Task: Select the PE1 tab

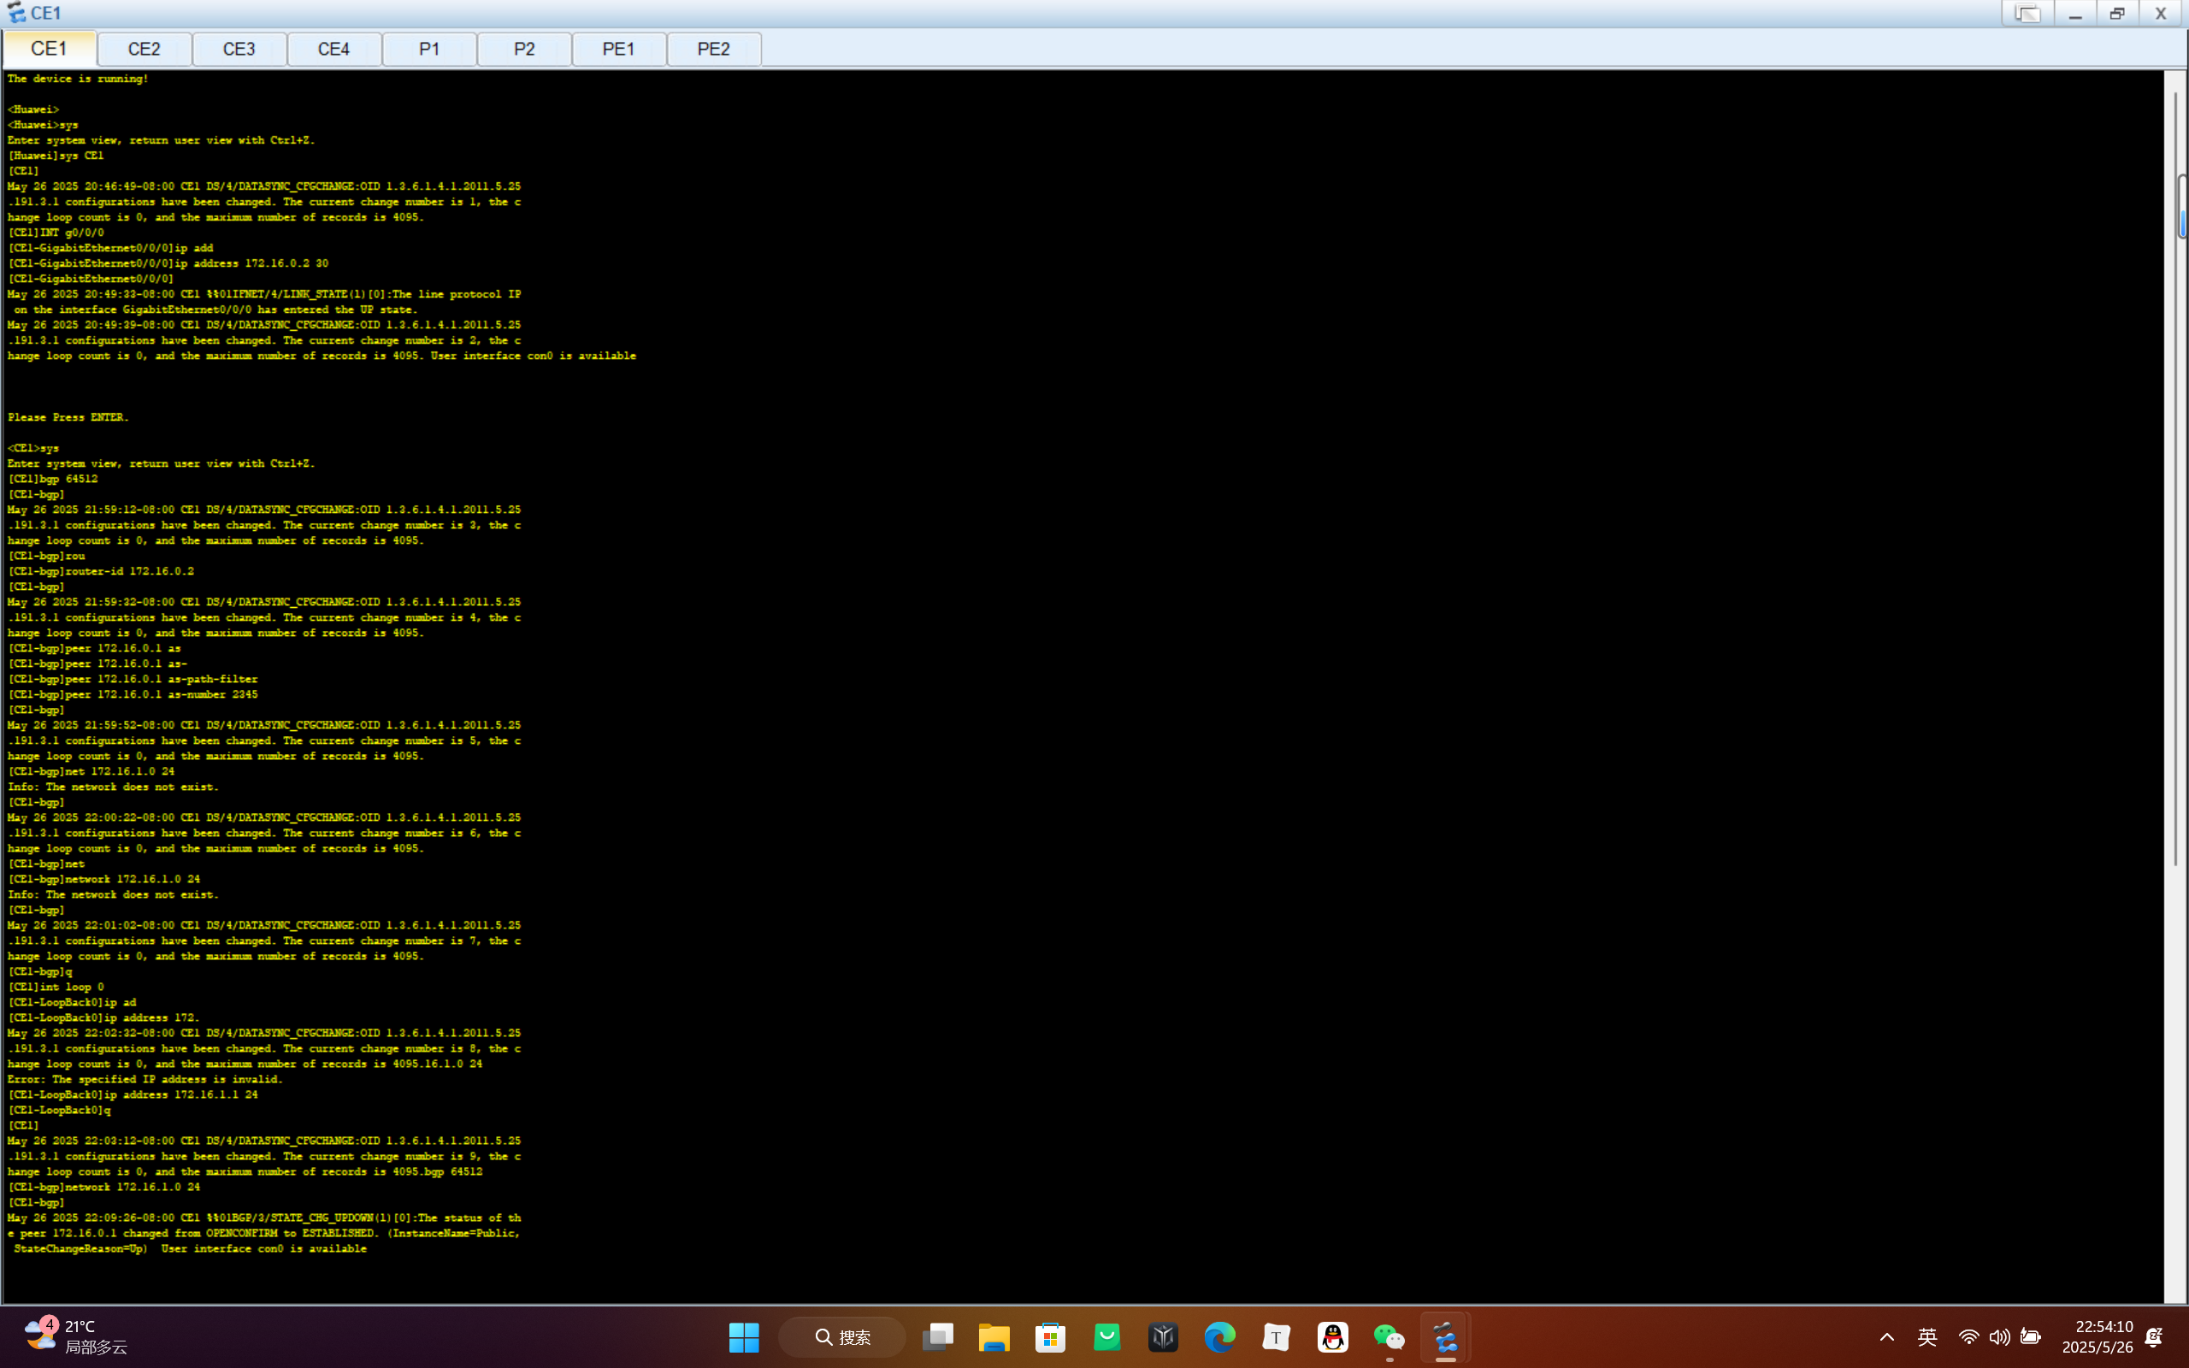Action: (x=619, y=49)
